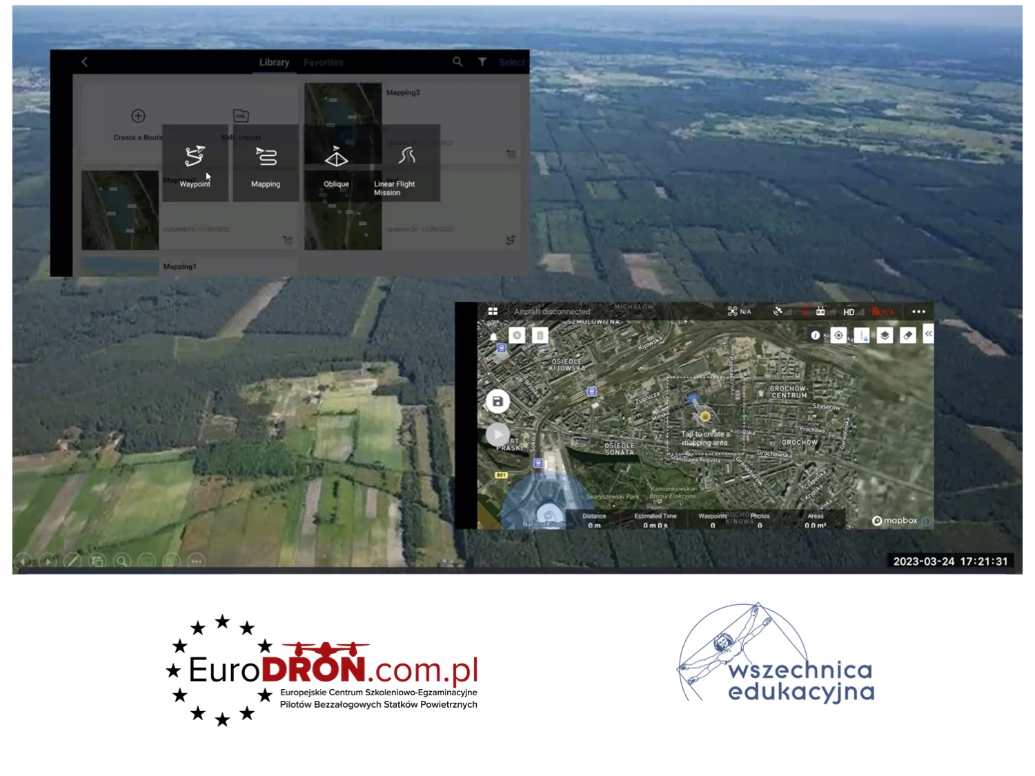Click the trash delete icon on map
This screenshot has height=776, width=1035.
pos(540,335)
